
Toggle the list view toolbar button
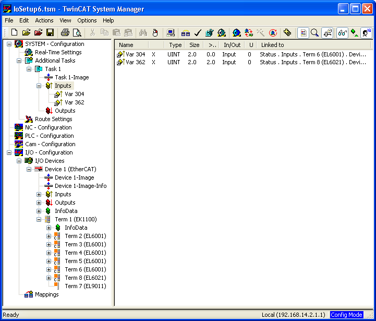303,33
